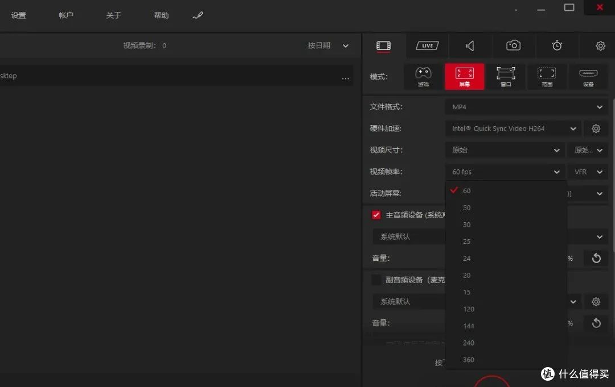Choose 144 in the frame rate list

(506, 326)
